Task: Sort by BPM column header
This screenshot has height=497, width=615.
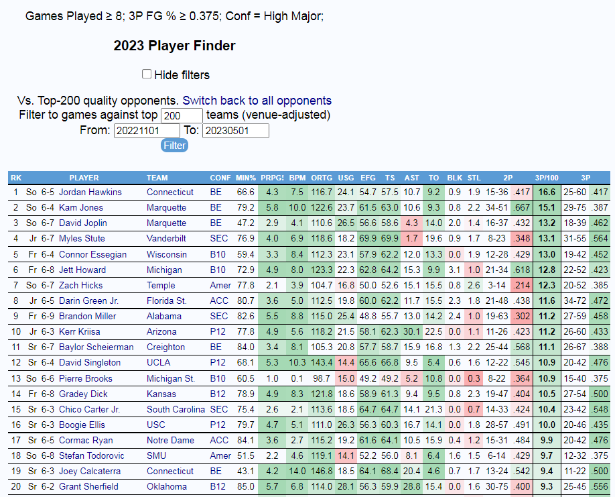Action: click(297, 178)
